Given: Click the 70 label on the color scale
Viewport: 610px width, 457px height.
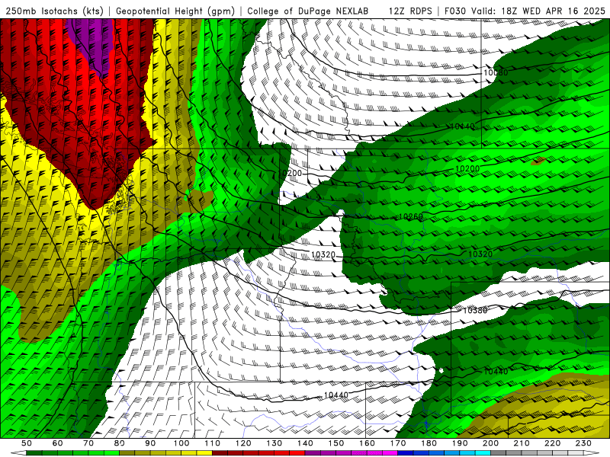Looking at the screenshot, I should click(88, 443).
